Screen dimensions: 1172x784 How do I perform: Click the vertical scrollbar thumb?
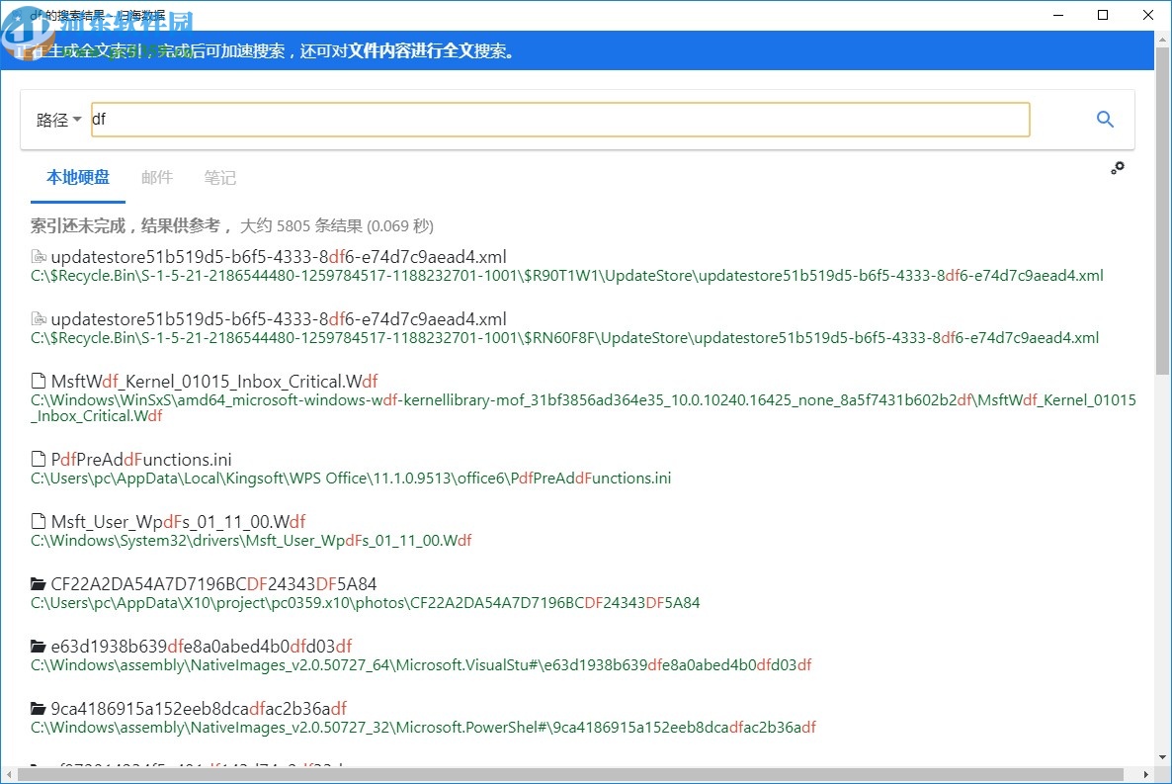tap(1162, 210)
